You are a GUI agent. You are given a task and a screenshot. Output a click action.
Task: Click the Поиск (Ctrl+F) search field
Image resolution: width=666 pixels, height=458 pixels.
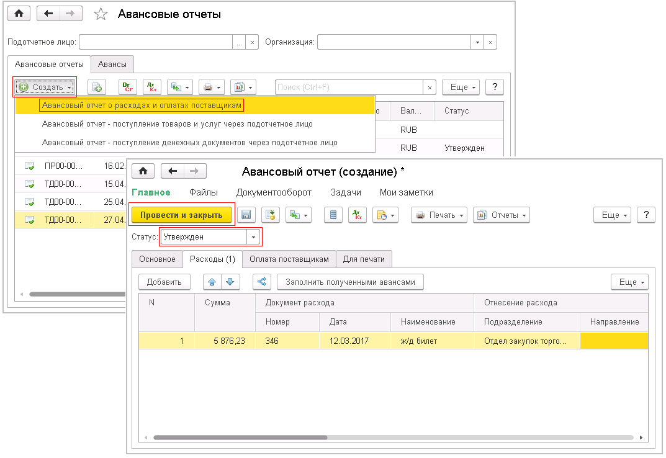click(x=349, y=87)
